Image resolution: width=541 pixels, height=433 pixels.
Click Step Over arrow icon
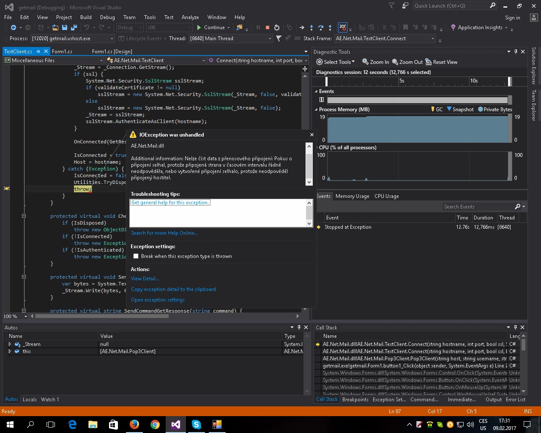coord(321,27)
